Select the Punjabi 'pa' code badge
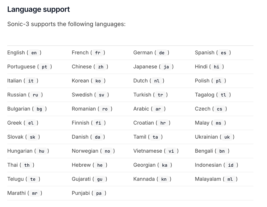Image resolution: width=267 pixels, height=207 pixels. point(99,193)
